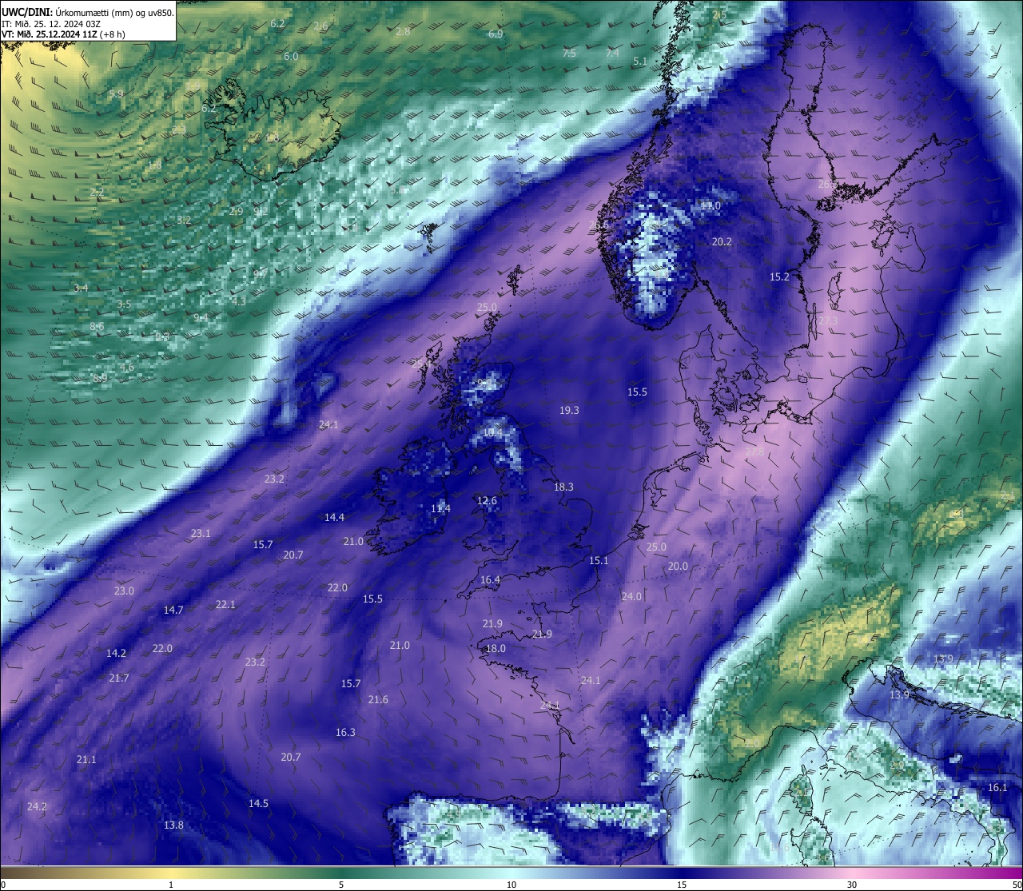Image resolution: width=1023 pixels, height=891 pixels.
Task: Click the 21.1 map value
Action: (86, 759)
